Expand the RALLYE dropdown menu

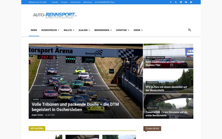coord(69,30)
